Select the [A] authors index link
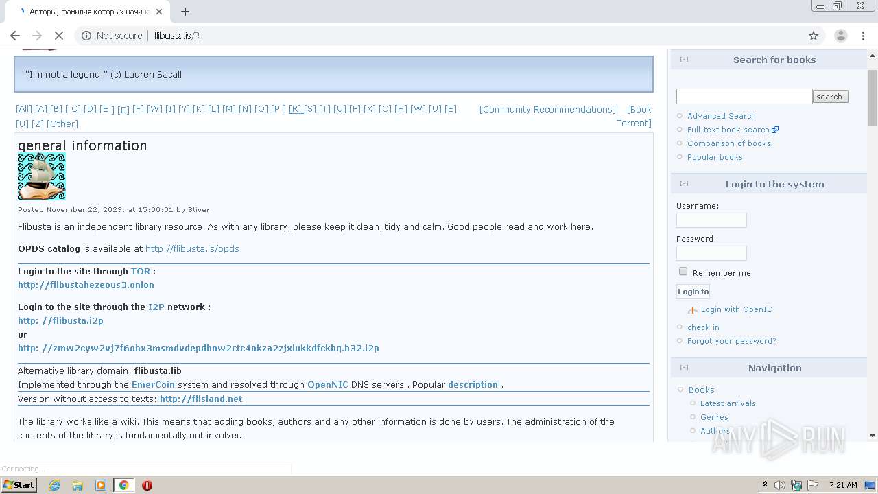Viewport: 878px width, 494px height. coord(41,109)
